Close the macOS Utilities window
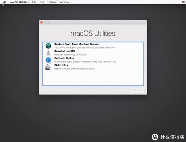 click(x=41, y=22)
